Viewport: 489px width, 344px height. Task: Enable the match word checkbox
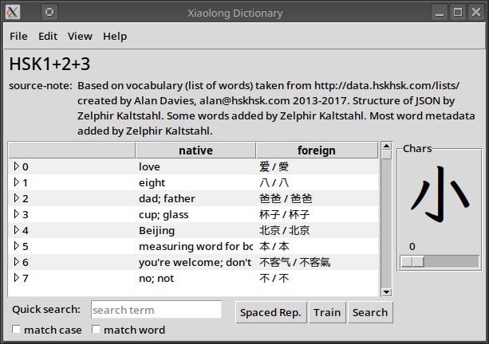click(x=97, y=330)
